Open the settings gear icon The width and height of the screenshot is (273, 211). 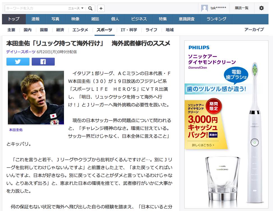(x=261, y=8)
